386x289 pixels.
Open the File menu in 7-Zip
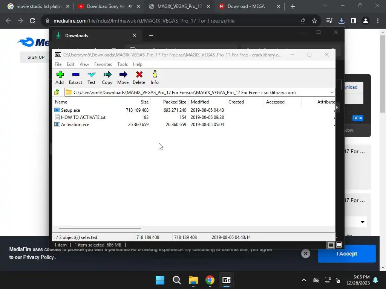coord(58,64)
